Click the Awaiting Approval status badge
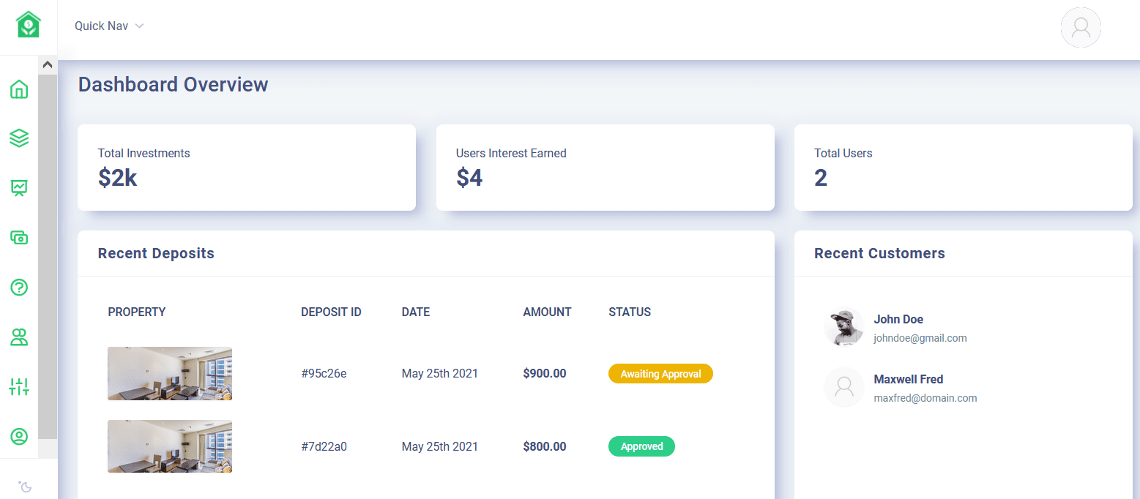Screen dimensions: 1140x499 coord(660,374)
